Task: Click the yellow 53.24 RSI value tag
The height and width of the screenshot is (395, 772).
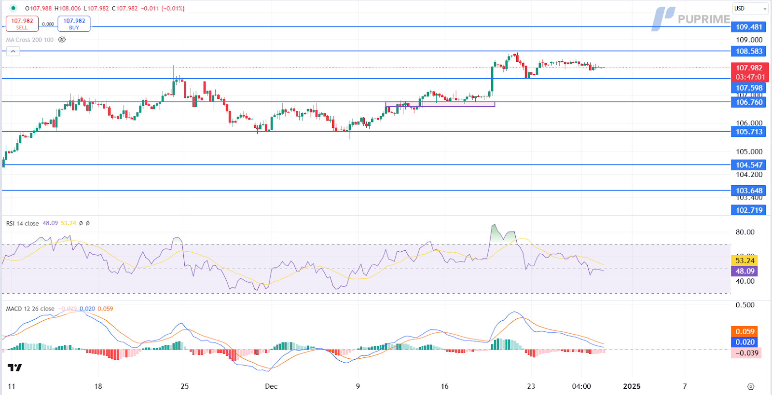Action: 744,260
